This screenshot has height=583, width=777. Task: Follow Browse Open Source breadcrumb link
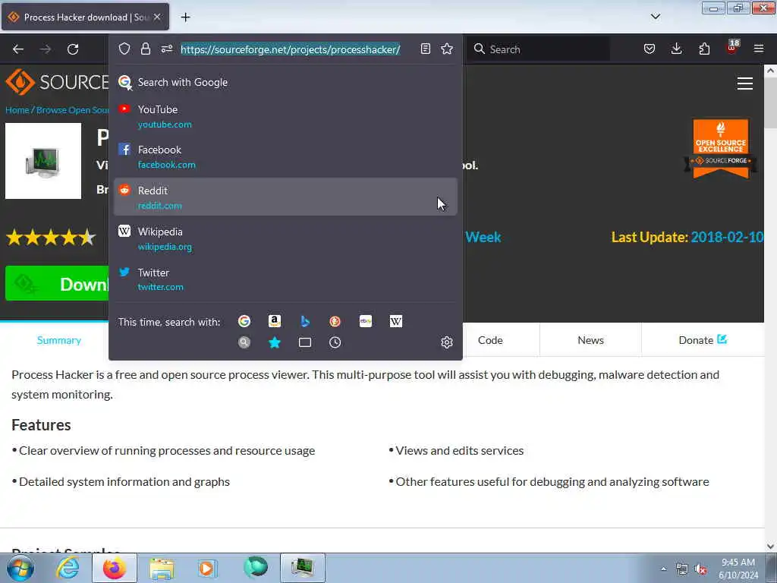(72, 110)
